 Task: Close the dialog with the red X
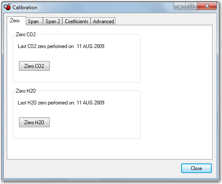pos(207,6)
